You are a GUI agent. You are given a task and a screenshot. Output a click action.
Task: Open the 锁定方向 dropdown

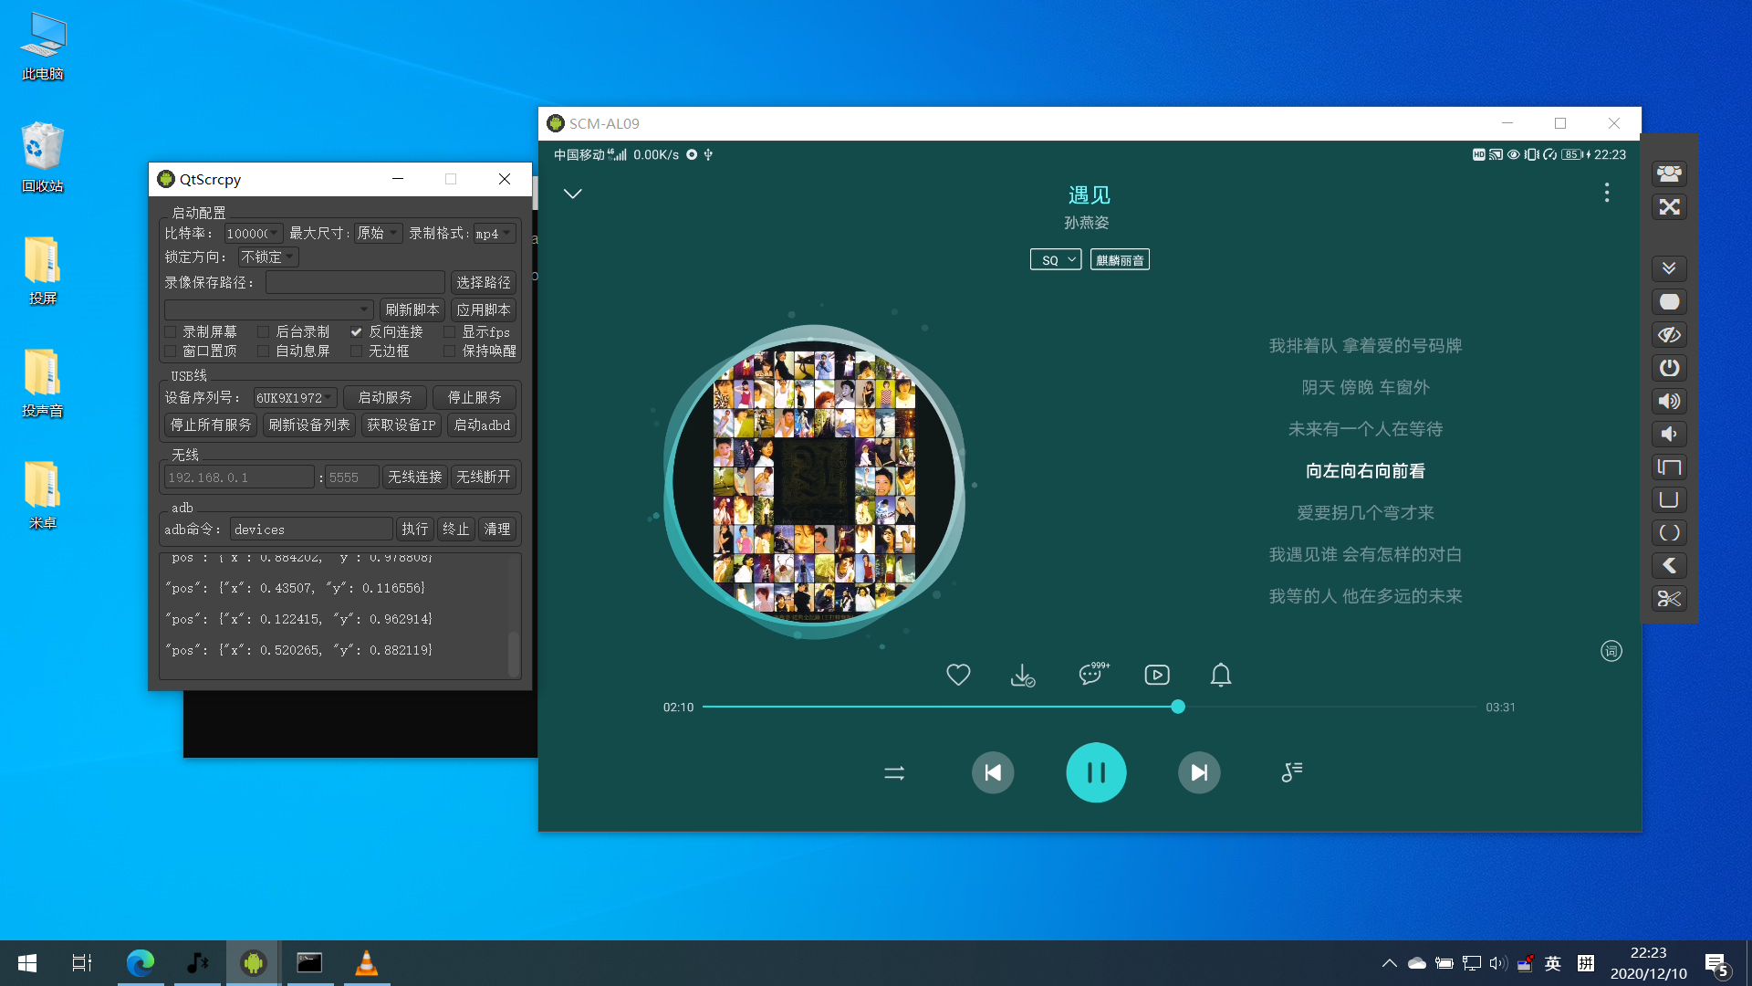coord(268,257)
